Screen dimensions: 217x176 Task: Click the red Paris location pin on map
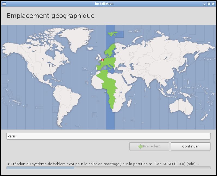(103, 60)
